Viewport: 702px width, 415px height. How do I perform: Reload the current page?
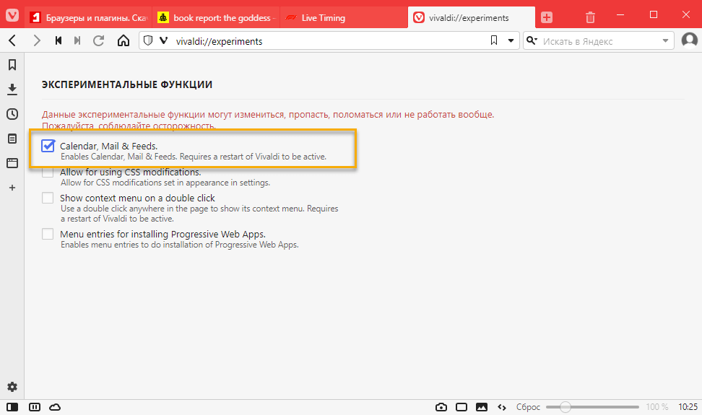(x=98, y=40)
